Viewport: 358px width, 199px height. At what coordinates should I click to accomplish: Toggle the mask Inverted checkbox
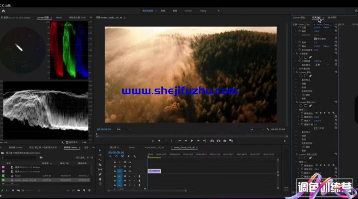click(x=315, y=128)
